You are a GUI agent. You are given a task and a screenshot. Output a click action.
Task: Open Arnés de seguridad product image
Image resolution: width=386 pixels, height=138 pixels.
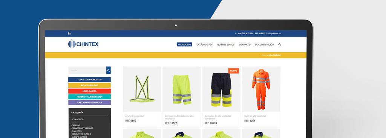142,89
